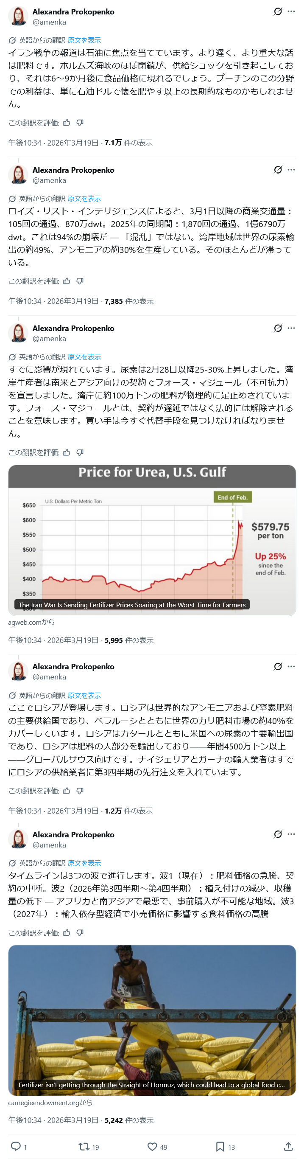Open the carnegieendowment.org source link
This screenshot has width=304, height=1159.
point(50,1102)
